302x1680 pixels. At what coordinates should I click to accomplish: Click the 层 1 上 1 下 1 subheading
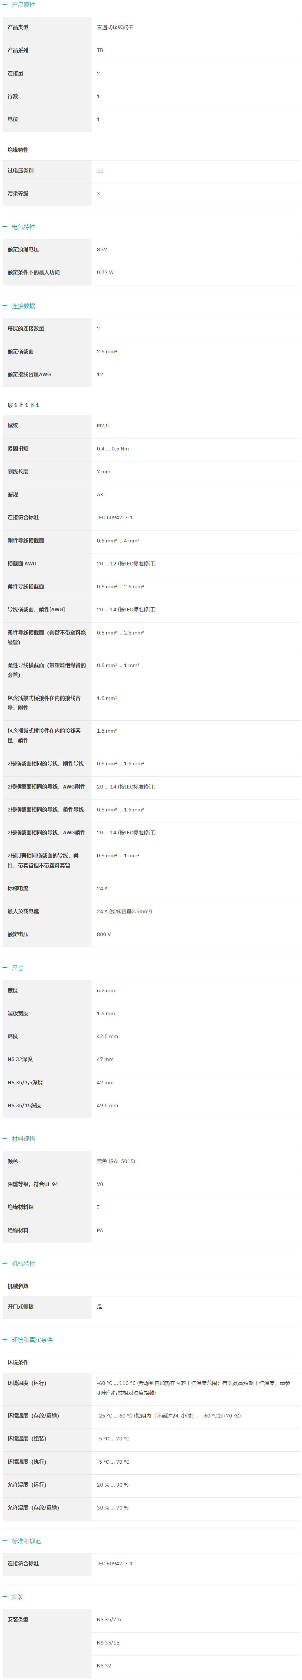(x=24, y=405)
